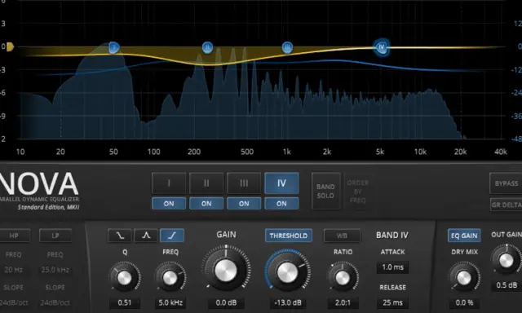Viewport: 522px width, 313px height.
Task: Click the 10k frequency axis label
Action: click(420, 152)
